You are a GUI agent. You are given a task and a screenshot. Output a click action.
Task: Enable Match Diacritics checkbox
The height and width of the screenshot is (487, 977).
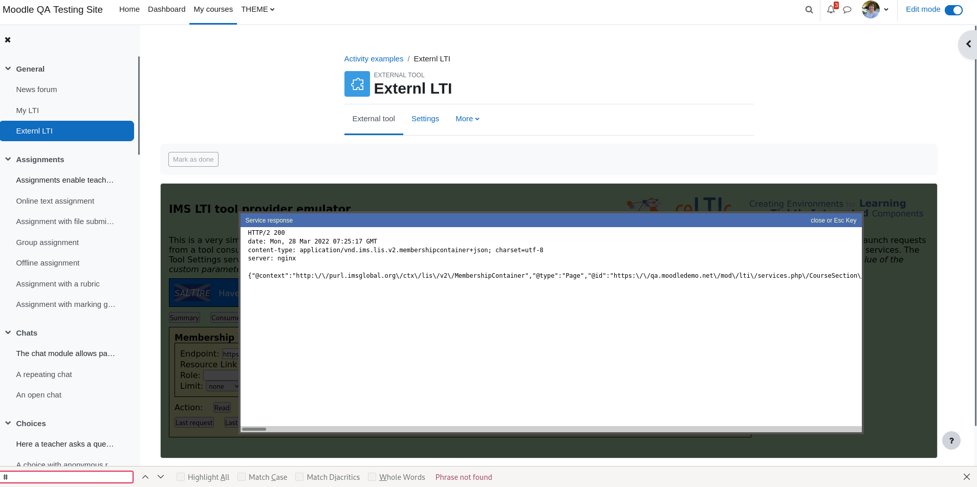(299, 477)
